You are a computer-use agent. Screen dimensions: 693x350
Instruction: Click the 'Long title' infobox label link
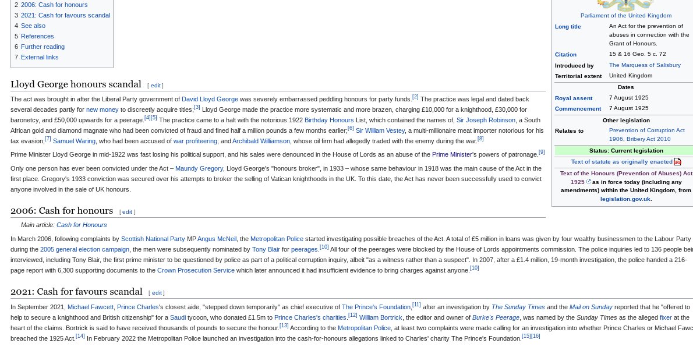[x=567, y=27]
